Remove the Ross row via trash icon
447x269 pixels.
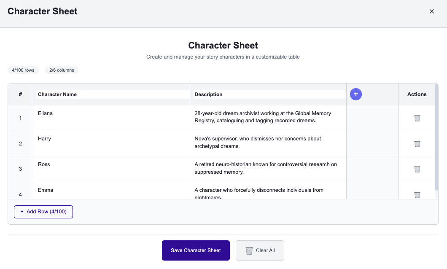[417, 169]
